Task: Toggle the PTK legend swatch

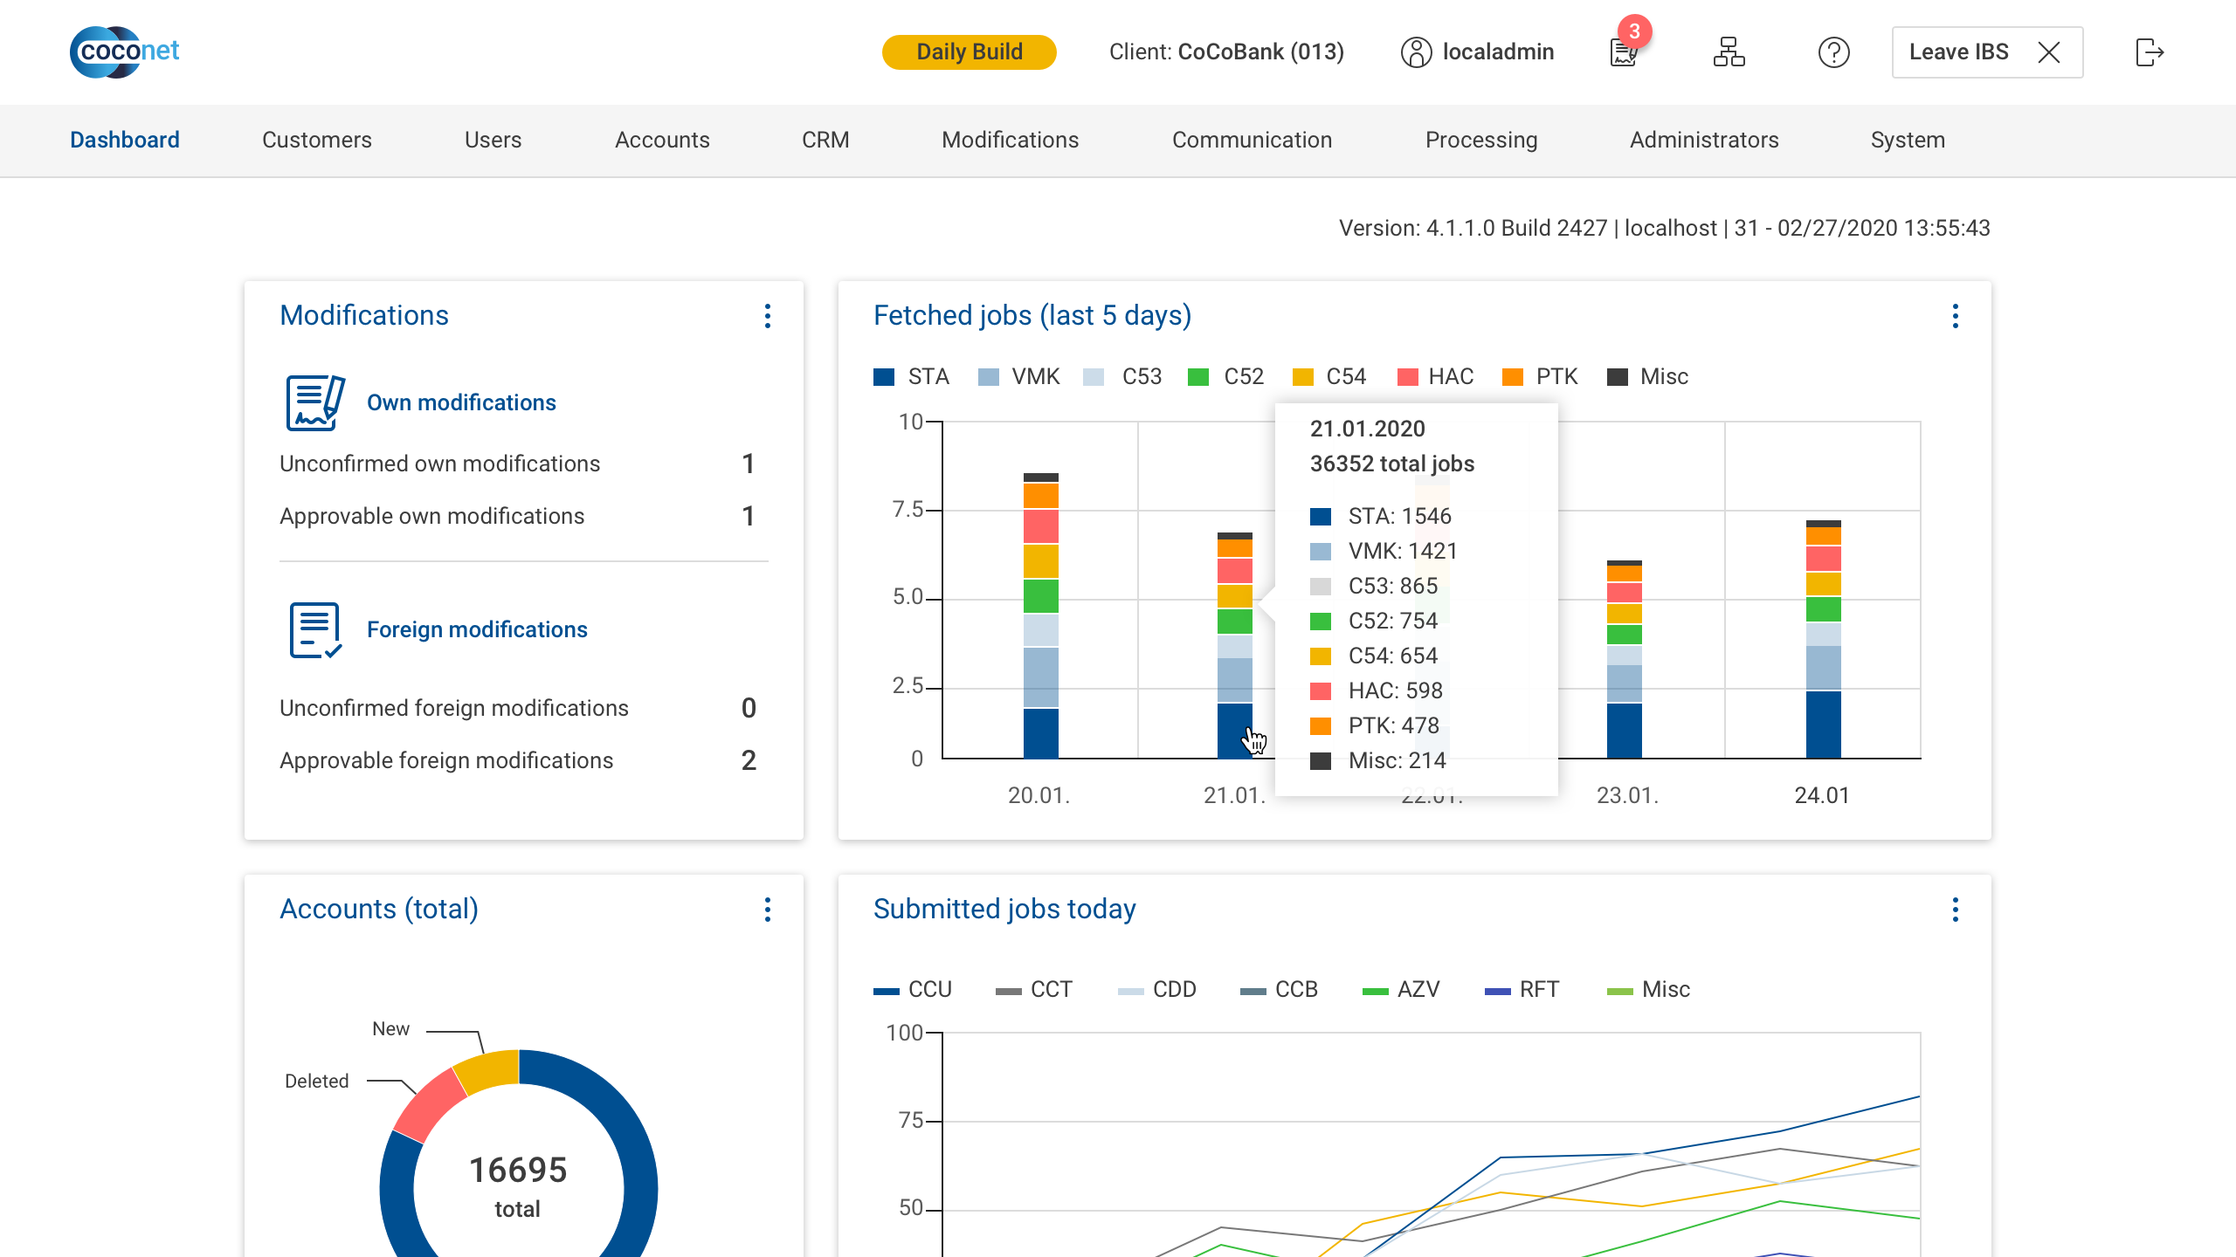Action: coord(1513,377)
